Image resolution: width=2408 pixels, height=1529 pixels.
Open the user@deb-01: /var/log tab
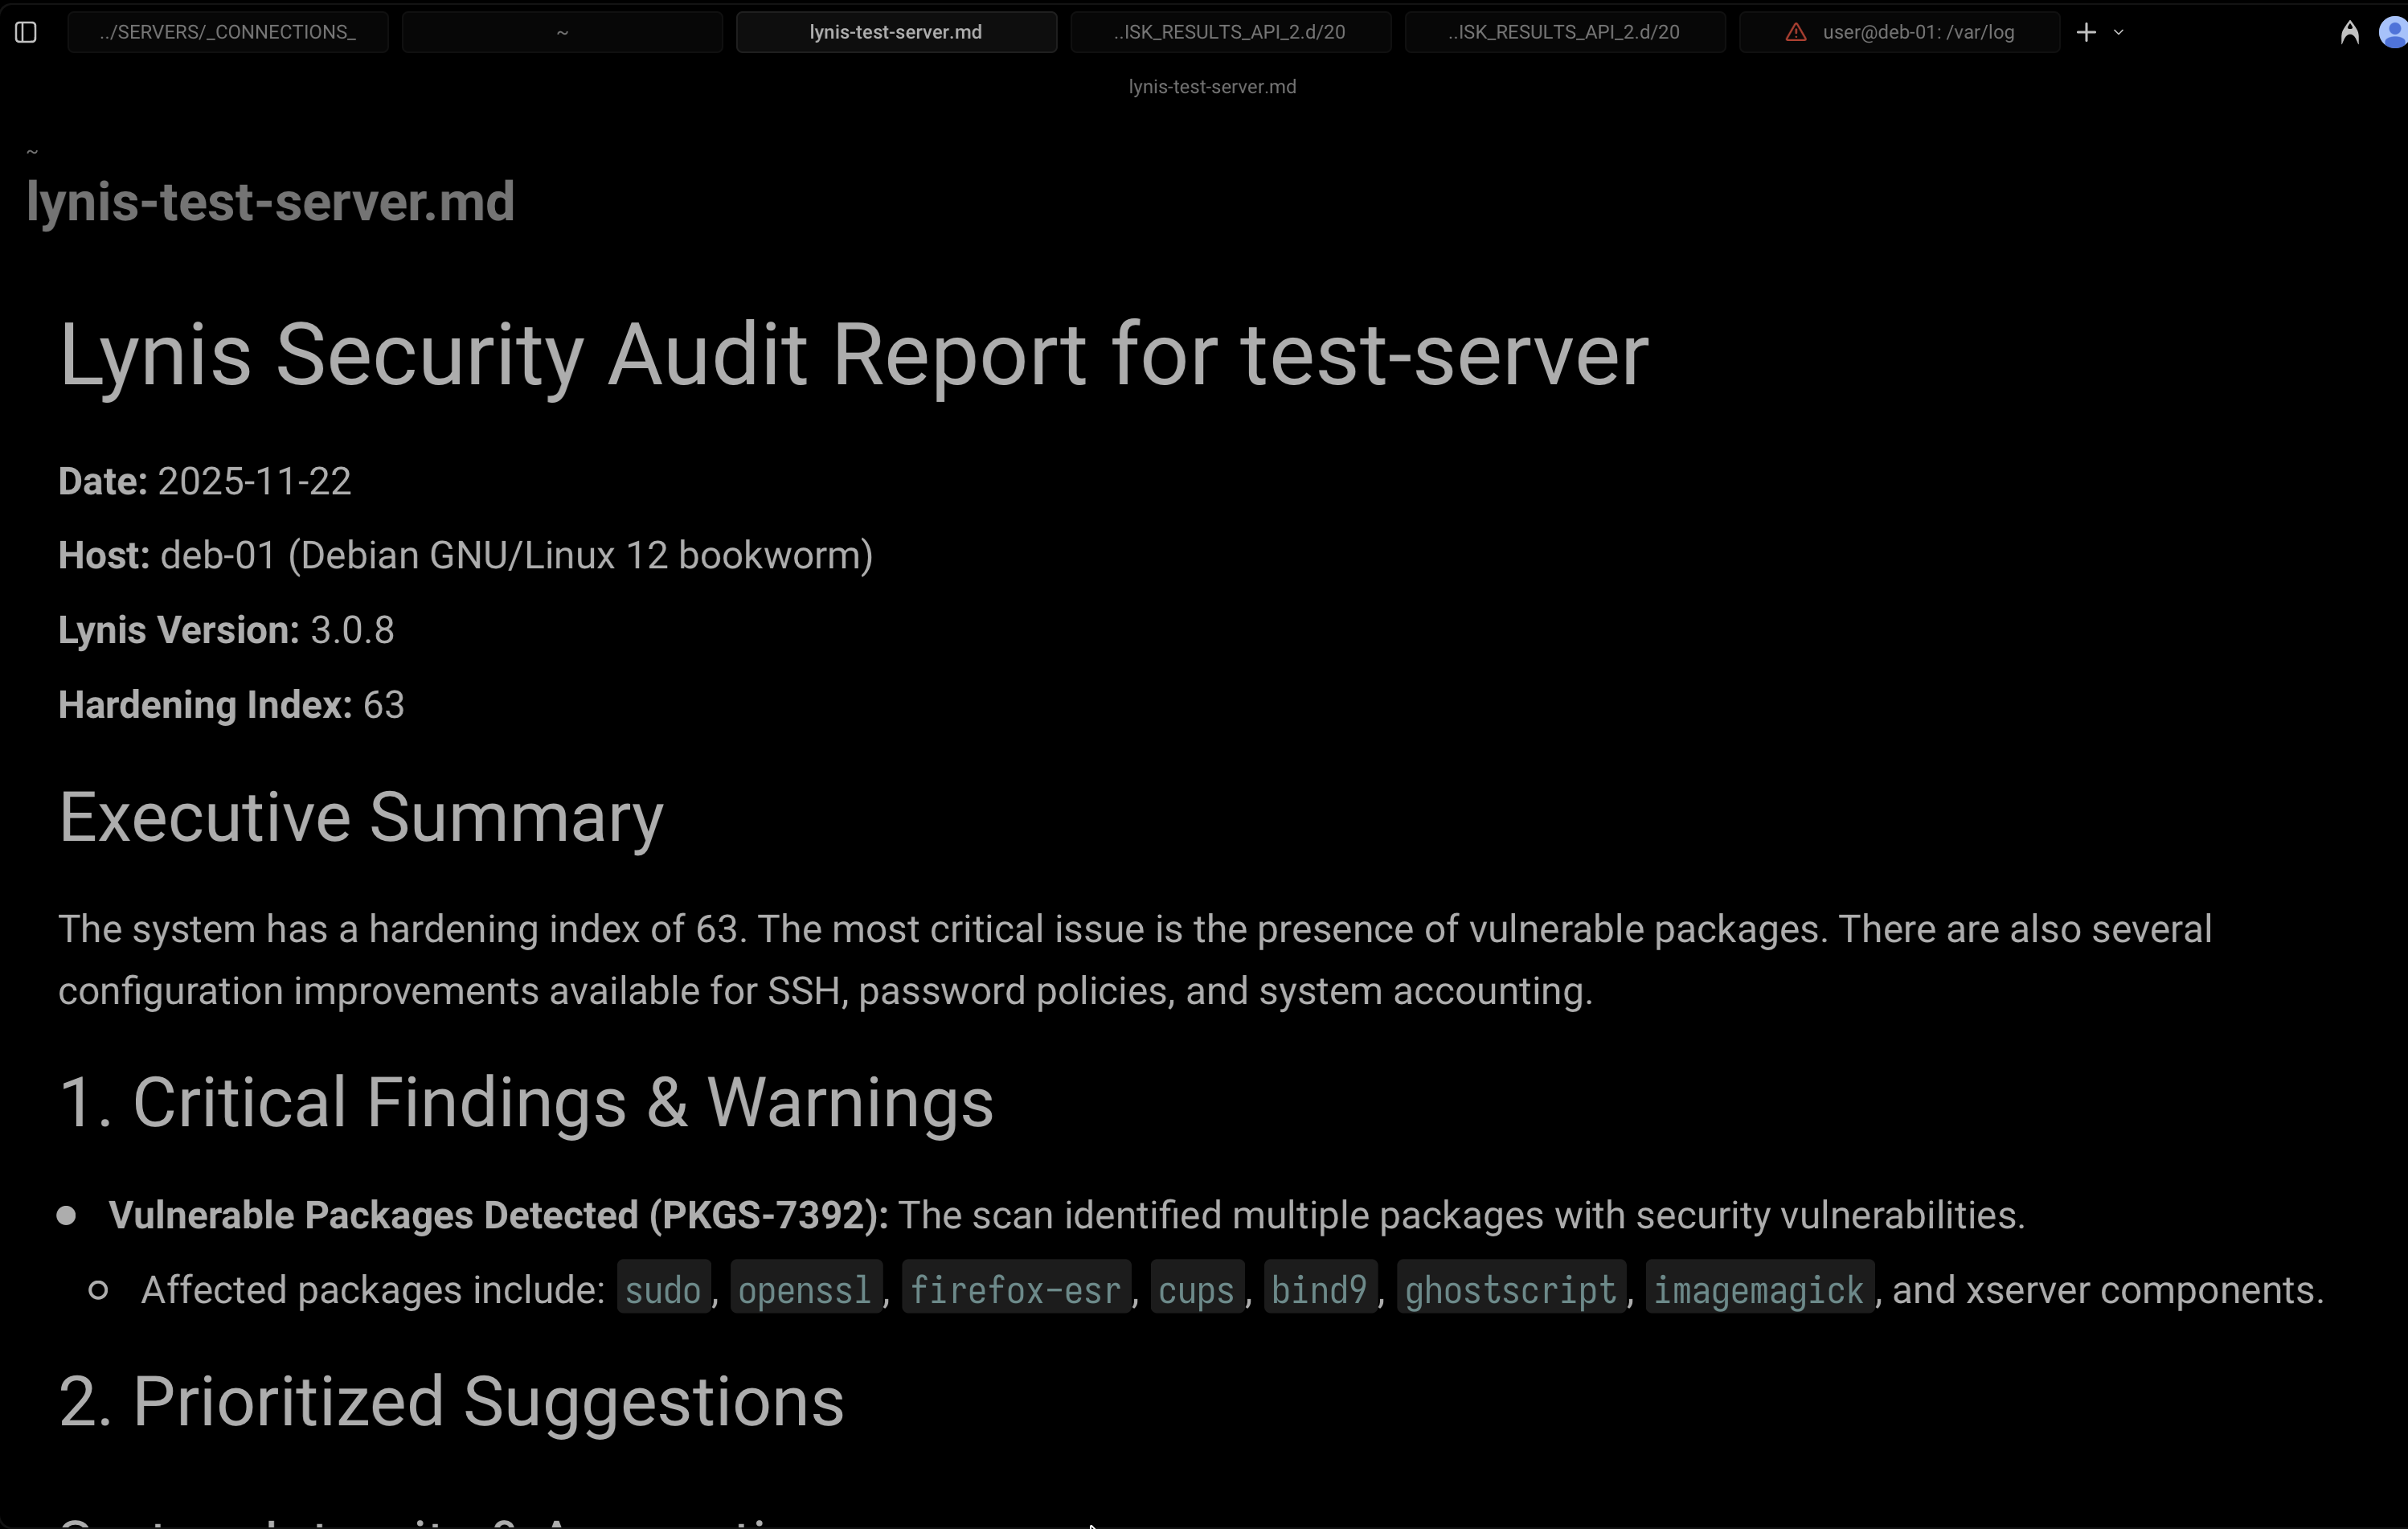tap(1918, 32)
